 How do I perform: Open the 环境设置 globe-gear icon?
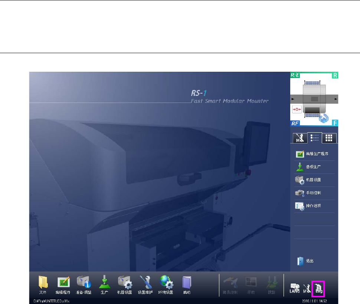(166, 285)
